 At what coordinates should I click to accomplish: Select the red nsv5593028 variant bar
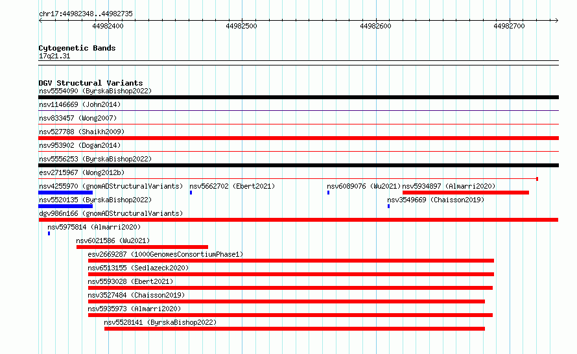point(290,288)
